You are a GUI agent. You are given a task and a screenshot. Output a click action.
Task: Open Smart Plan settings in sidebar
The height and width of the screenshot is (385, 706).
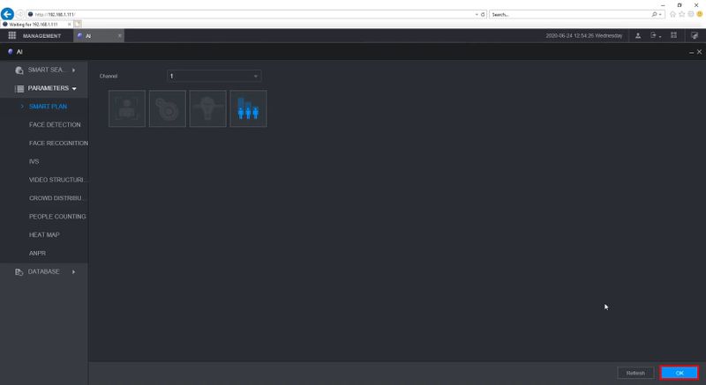(48, 107)
